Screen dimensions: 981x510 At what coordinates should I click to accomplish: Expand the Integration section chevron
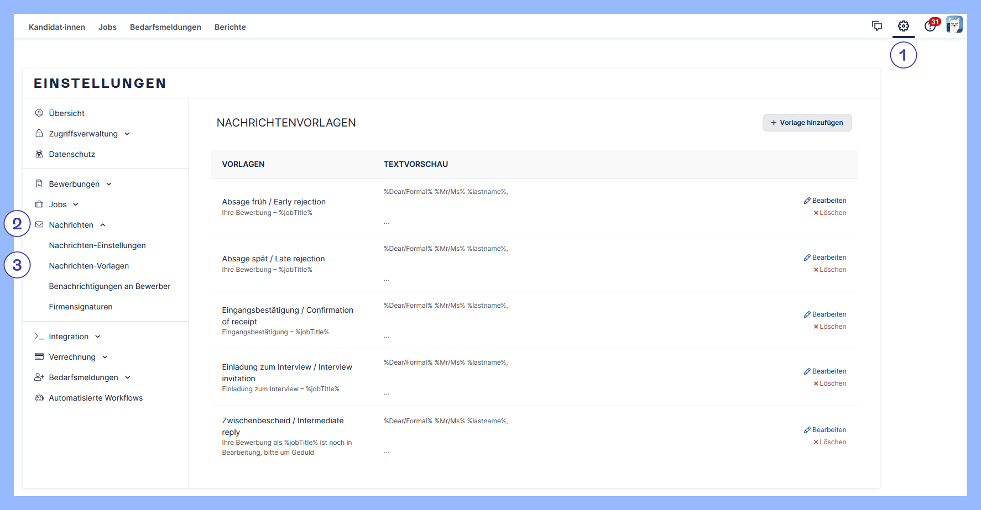pos(98,337)
